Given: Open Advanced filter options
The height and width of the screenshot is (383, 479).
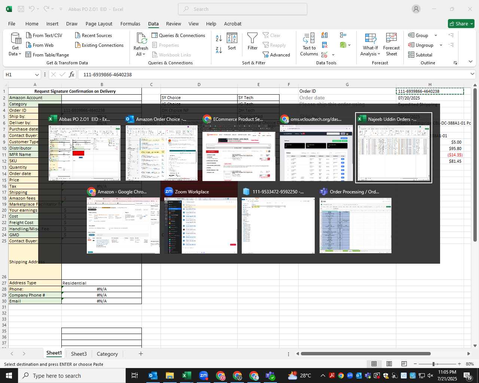Looking at the screenshot, I should tap(277, 55).
